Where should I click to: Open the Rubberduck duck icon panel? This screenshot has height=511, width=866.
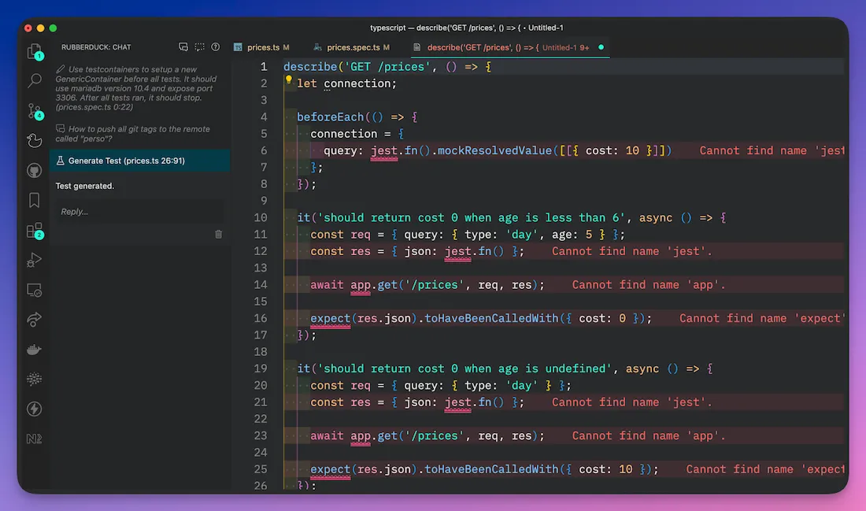tap(34, 140)
